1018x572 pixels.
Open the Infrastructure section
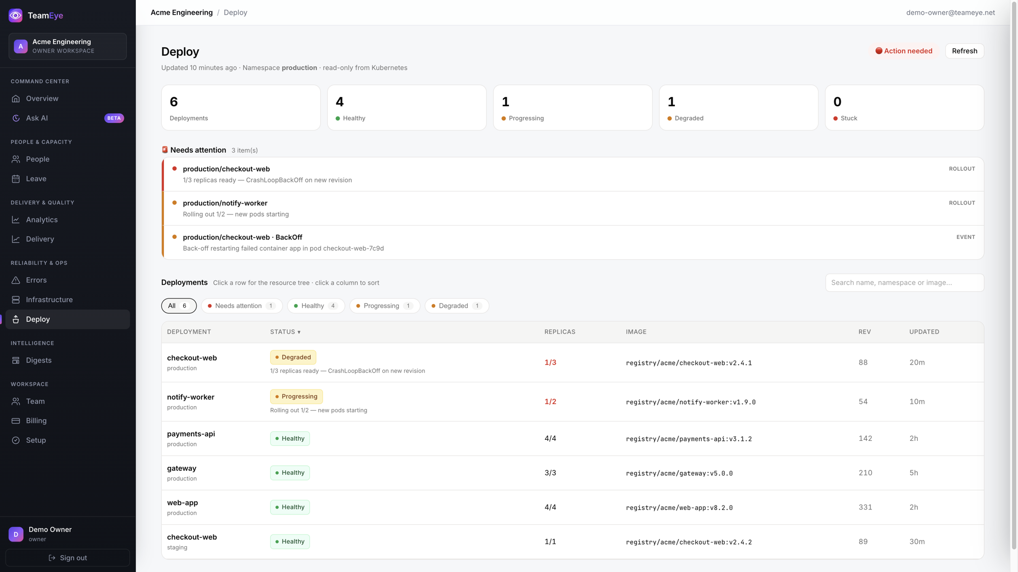[68, 300]
